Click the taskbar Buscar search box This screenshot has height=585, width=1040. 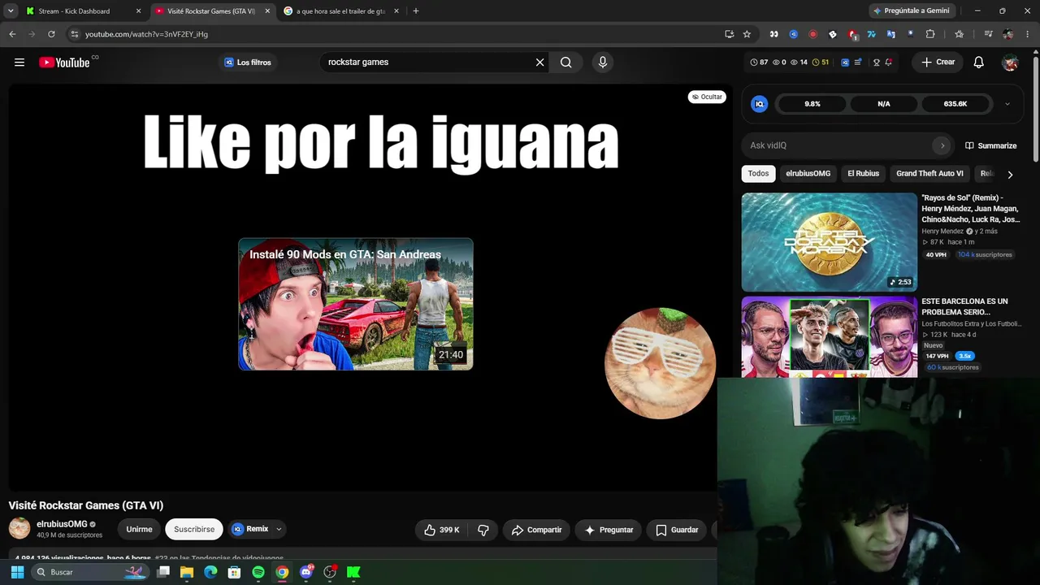click(x=89, y=572)
